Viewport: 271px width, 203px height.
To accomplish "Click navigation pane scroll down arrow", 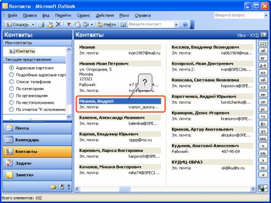I will (69, 116).
